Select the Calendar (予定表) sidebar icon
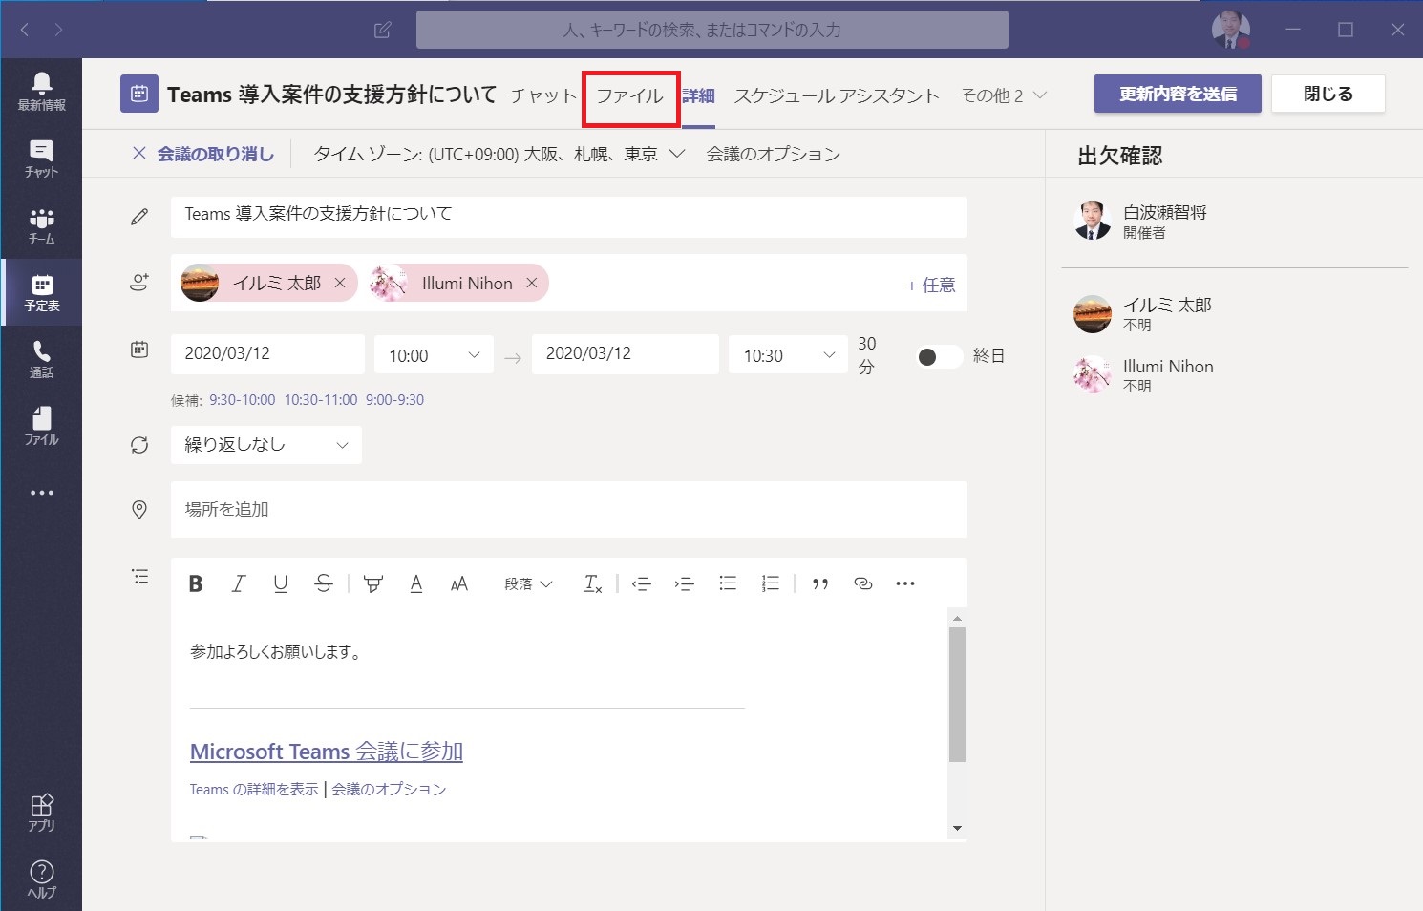This screenshot has height=911, width=1423. coord(41,292)
